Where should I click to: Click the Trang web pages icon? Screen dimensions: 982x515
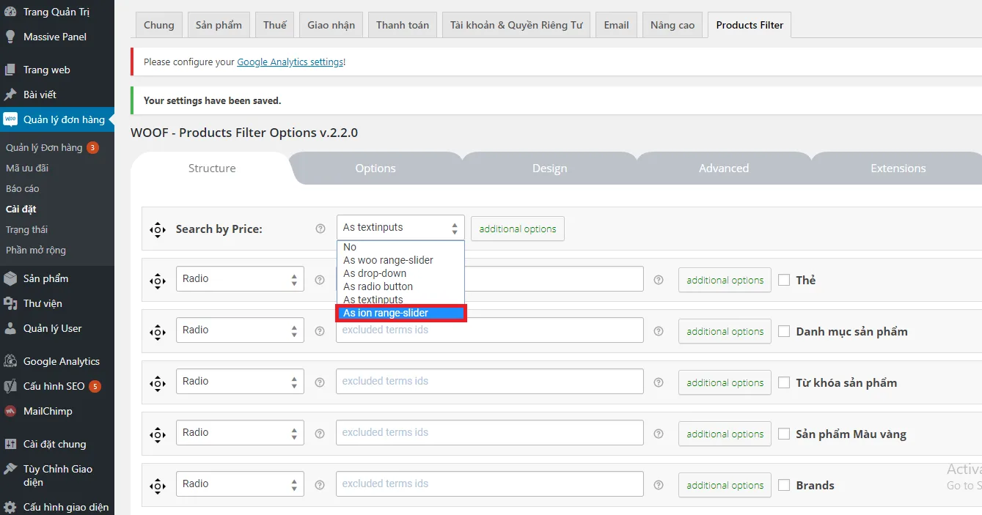tap(10, 70)
